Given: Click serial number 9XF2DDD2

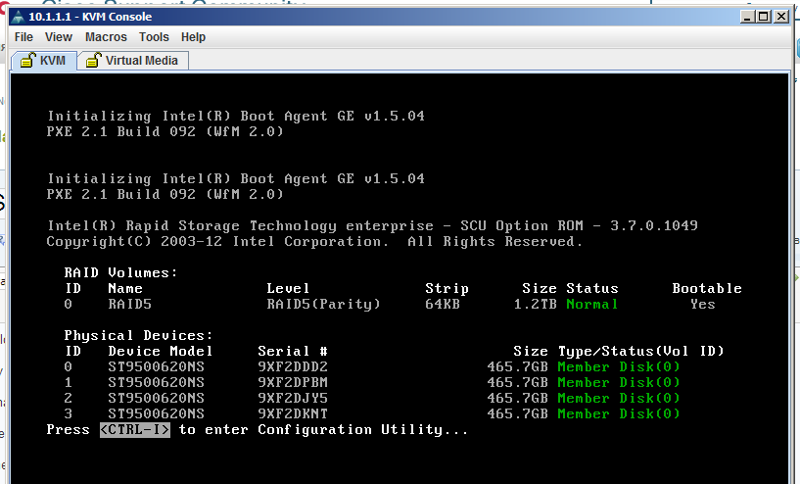Looking at the screenshot, I should tap(293, 367).
